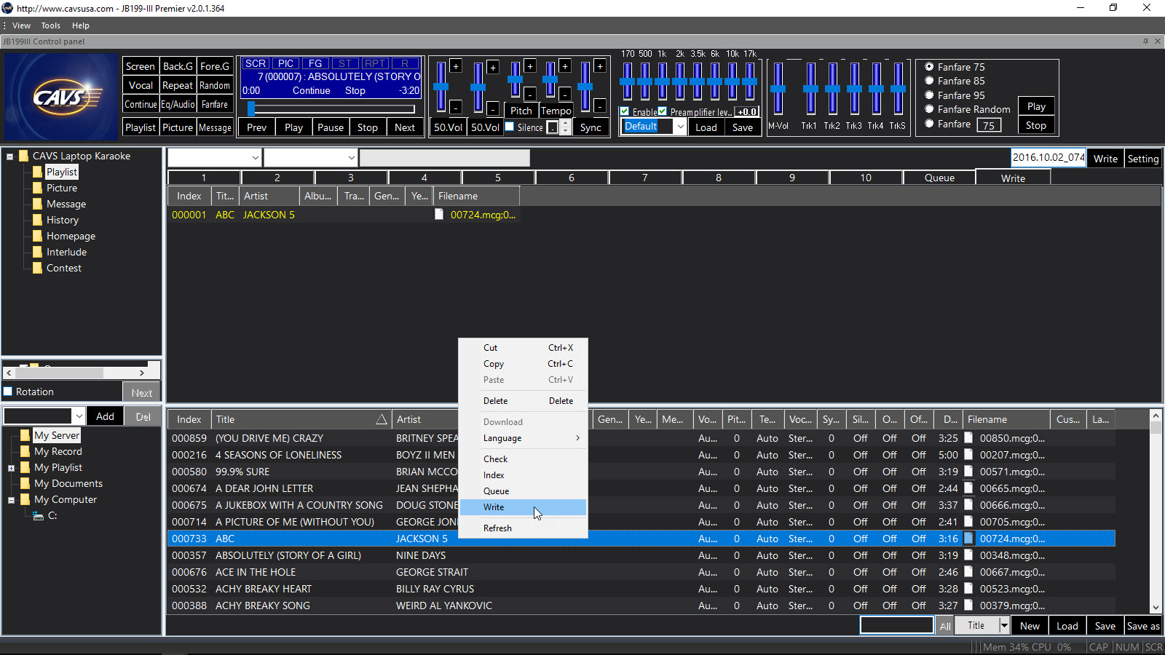This screenshot has height=655, width=1165.
Task: Click minus button beside Sync slider
Action: click(x=600, y=106)
